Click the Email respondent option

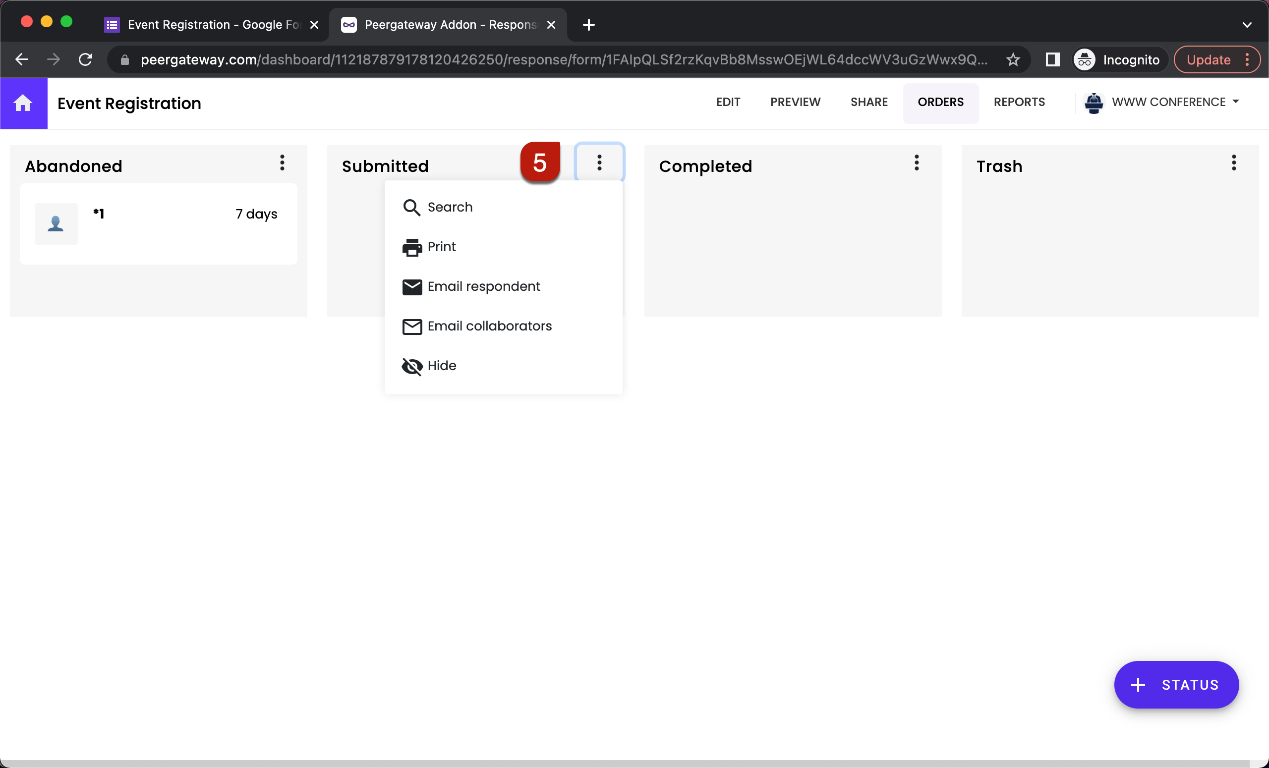click(x=483, y=286)
